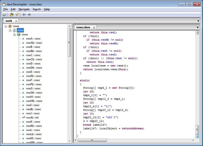This screenshot has width=203, height=146.
Task: Click field icon beside vswHb : vswc
Action: [x=23, y=101]
